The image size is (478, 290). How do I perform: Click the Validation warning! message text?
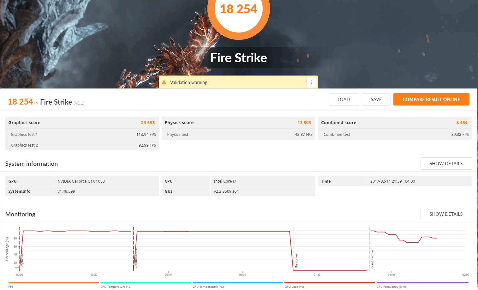click(189, 82)
